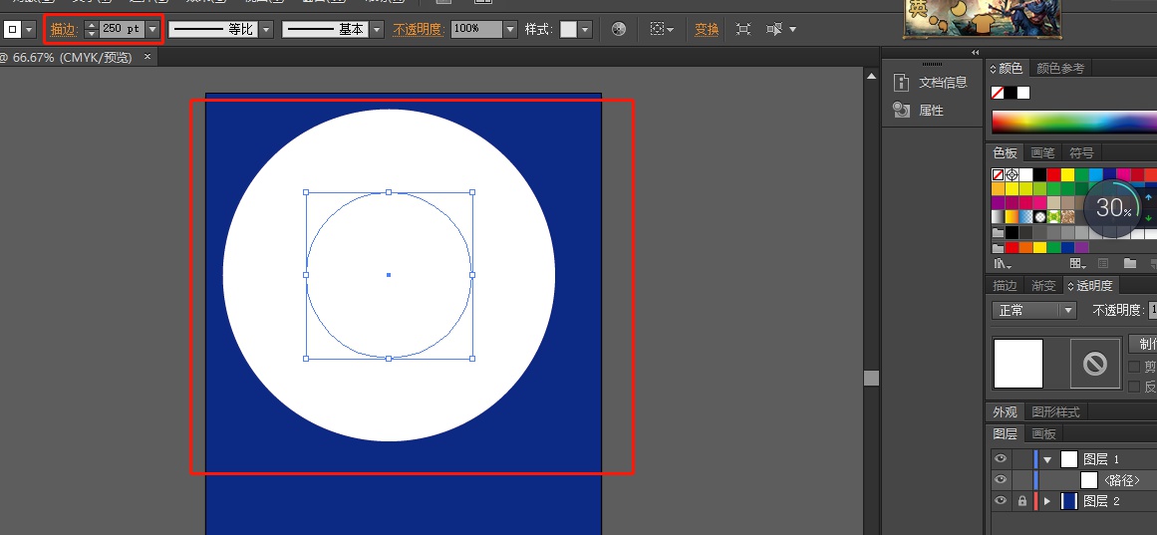Click the New Color Group folder icon
The image size is (1157, 535).
[x=1129, y=264]
